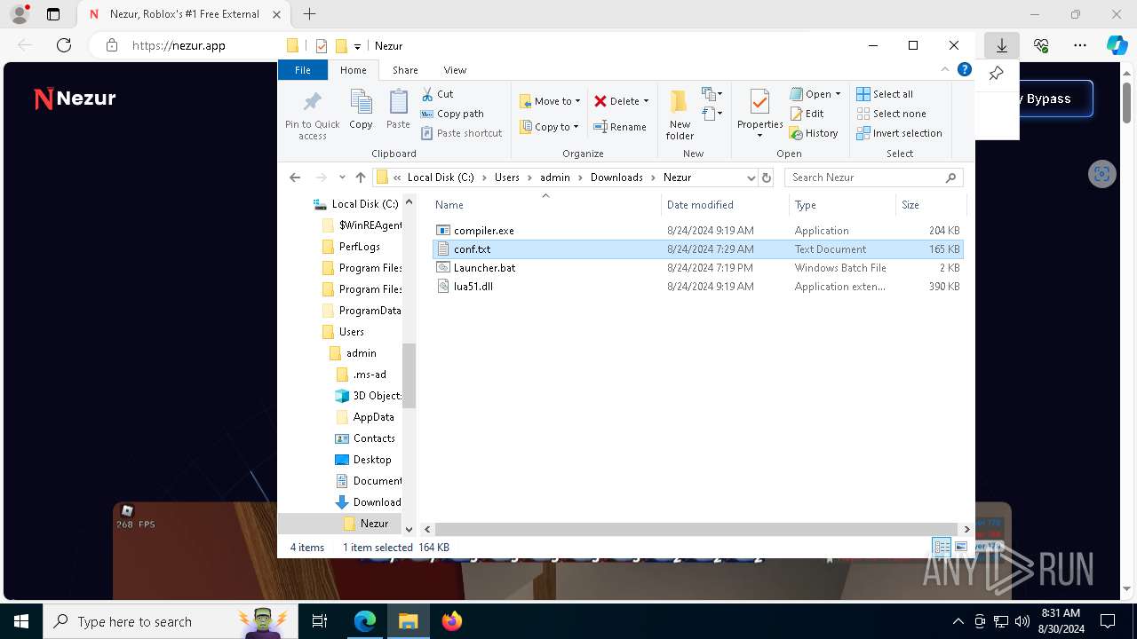1137x639 pixels.
Task: Open Customize Quick Access Toolbar dropdown
Action: click(x=357, y=46)
